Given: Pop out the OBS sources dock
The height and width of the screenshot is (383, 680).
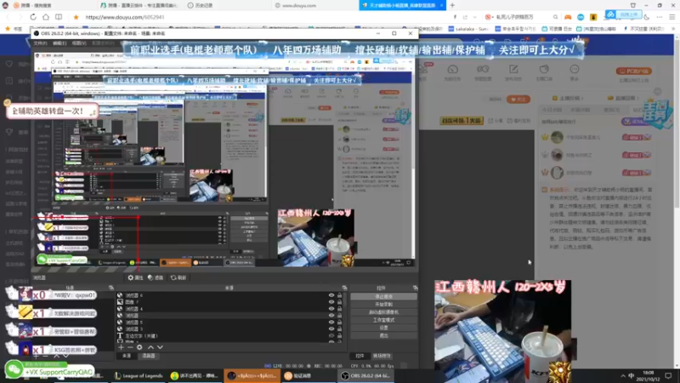Looking at the screenshot, I should tap(345, 288).
